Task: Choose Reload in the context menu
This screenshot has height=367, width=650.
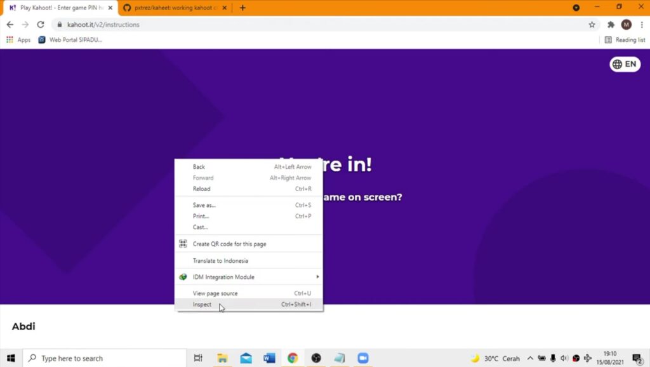Action: point(249,189)
